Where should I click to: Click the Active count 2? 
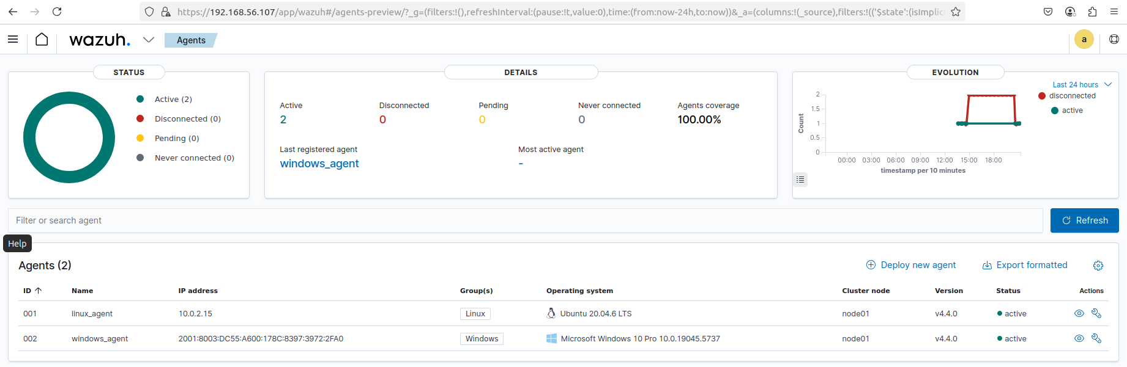coord(283,120)
